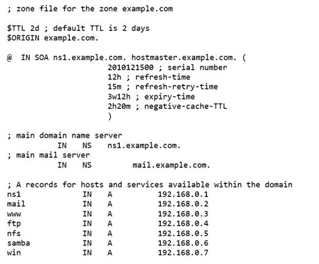Click the www host name

pyautogui.click(x=14, y=214)
